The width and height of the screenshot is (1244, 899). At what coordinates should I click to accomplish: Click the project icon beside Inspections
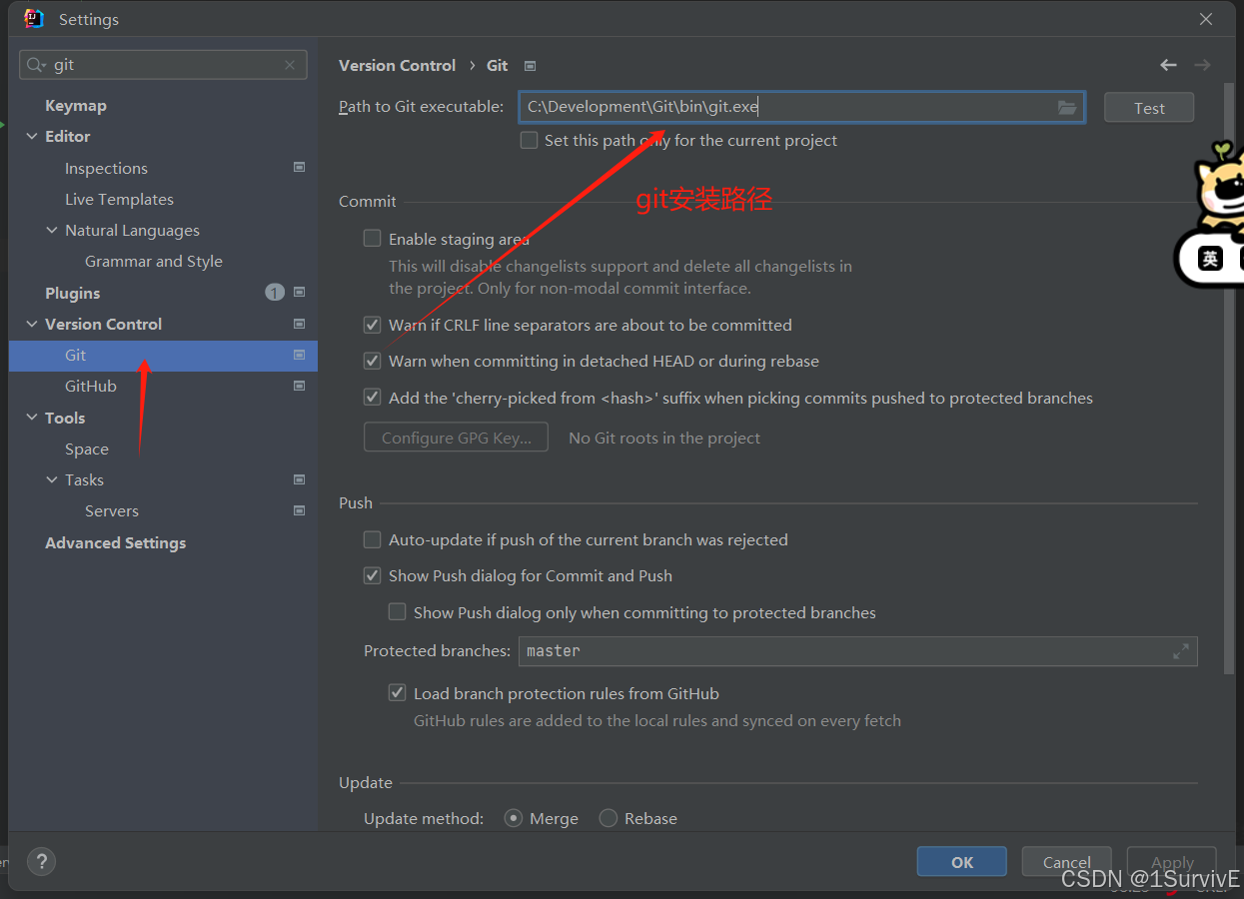pyautogui.click(x=299, y=168)
